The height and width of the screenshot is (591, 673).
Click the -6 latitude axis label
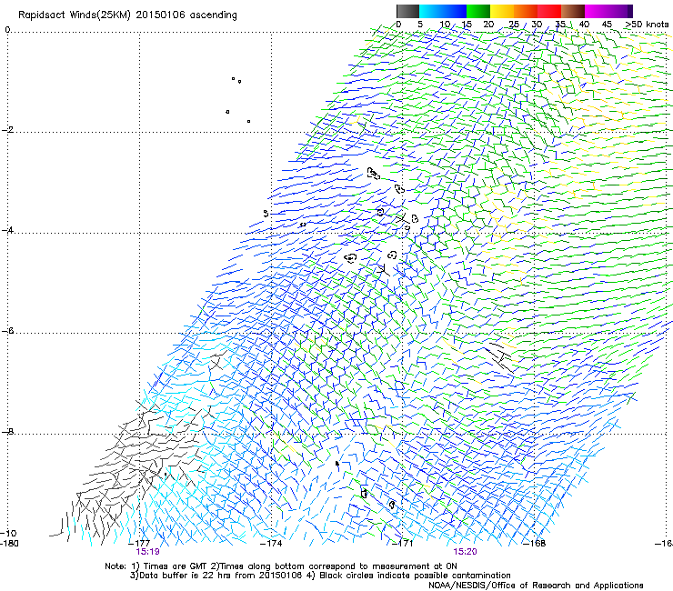point(7,331)
